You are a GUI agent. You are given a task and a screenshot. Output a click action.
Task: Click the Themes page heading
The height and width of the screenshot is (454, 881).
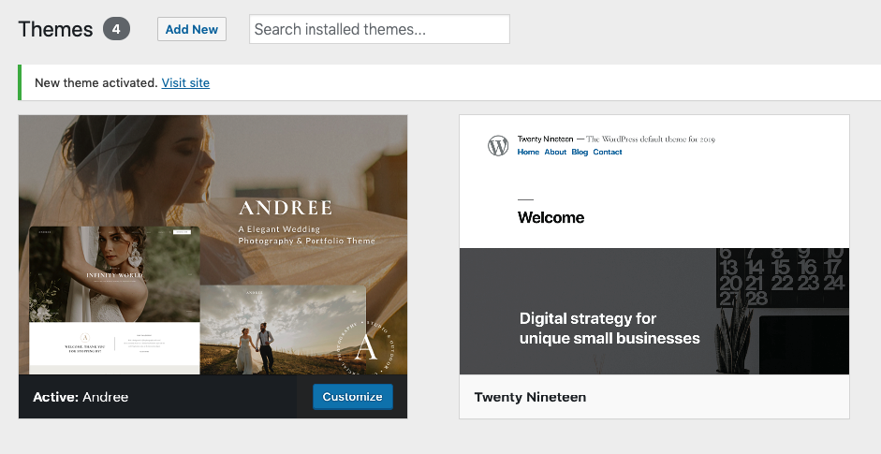[55, 29]
